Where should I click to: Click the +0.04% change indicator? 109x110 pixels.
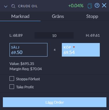76,6
